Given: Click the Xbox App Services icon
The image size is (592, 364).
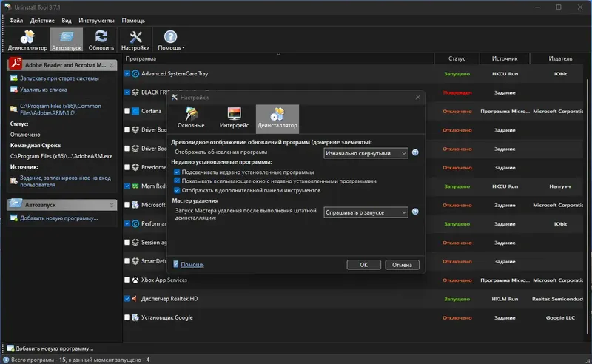Looking at the screenshot, I should (x=135, y=280).
